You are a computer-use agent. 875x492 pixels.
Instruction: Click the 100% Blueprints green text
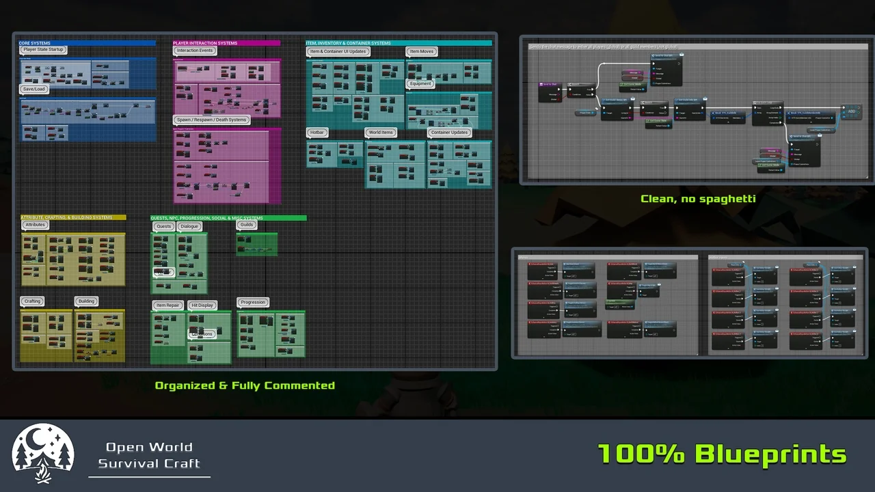(723, 454)
